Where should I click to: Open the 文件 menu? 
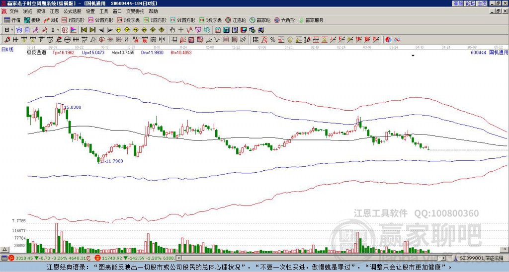click(14, 11)
